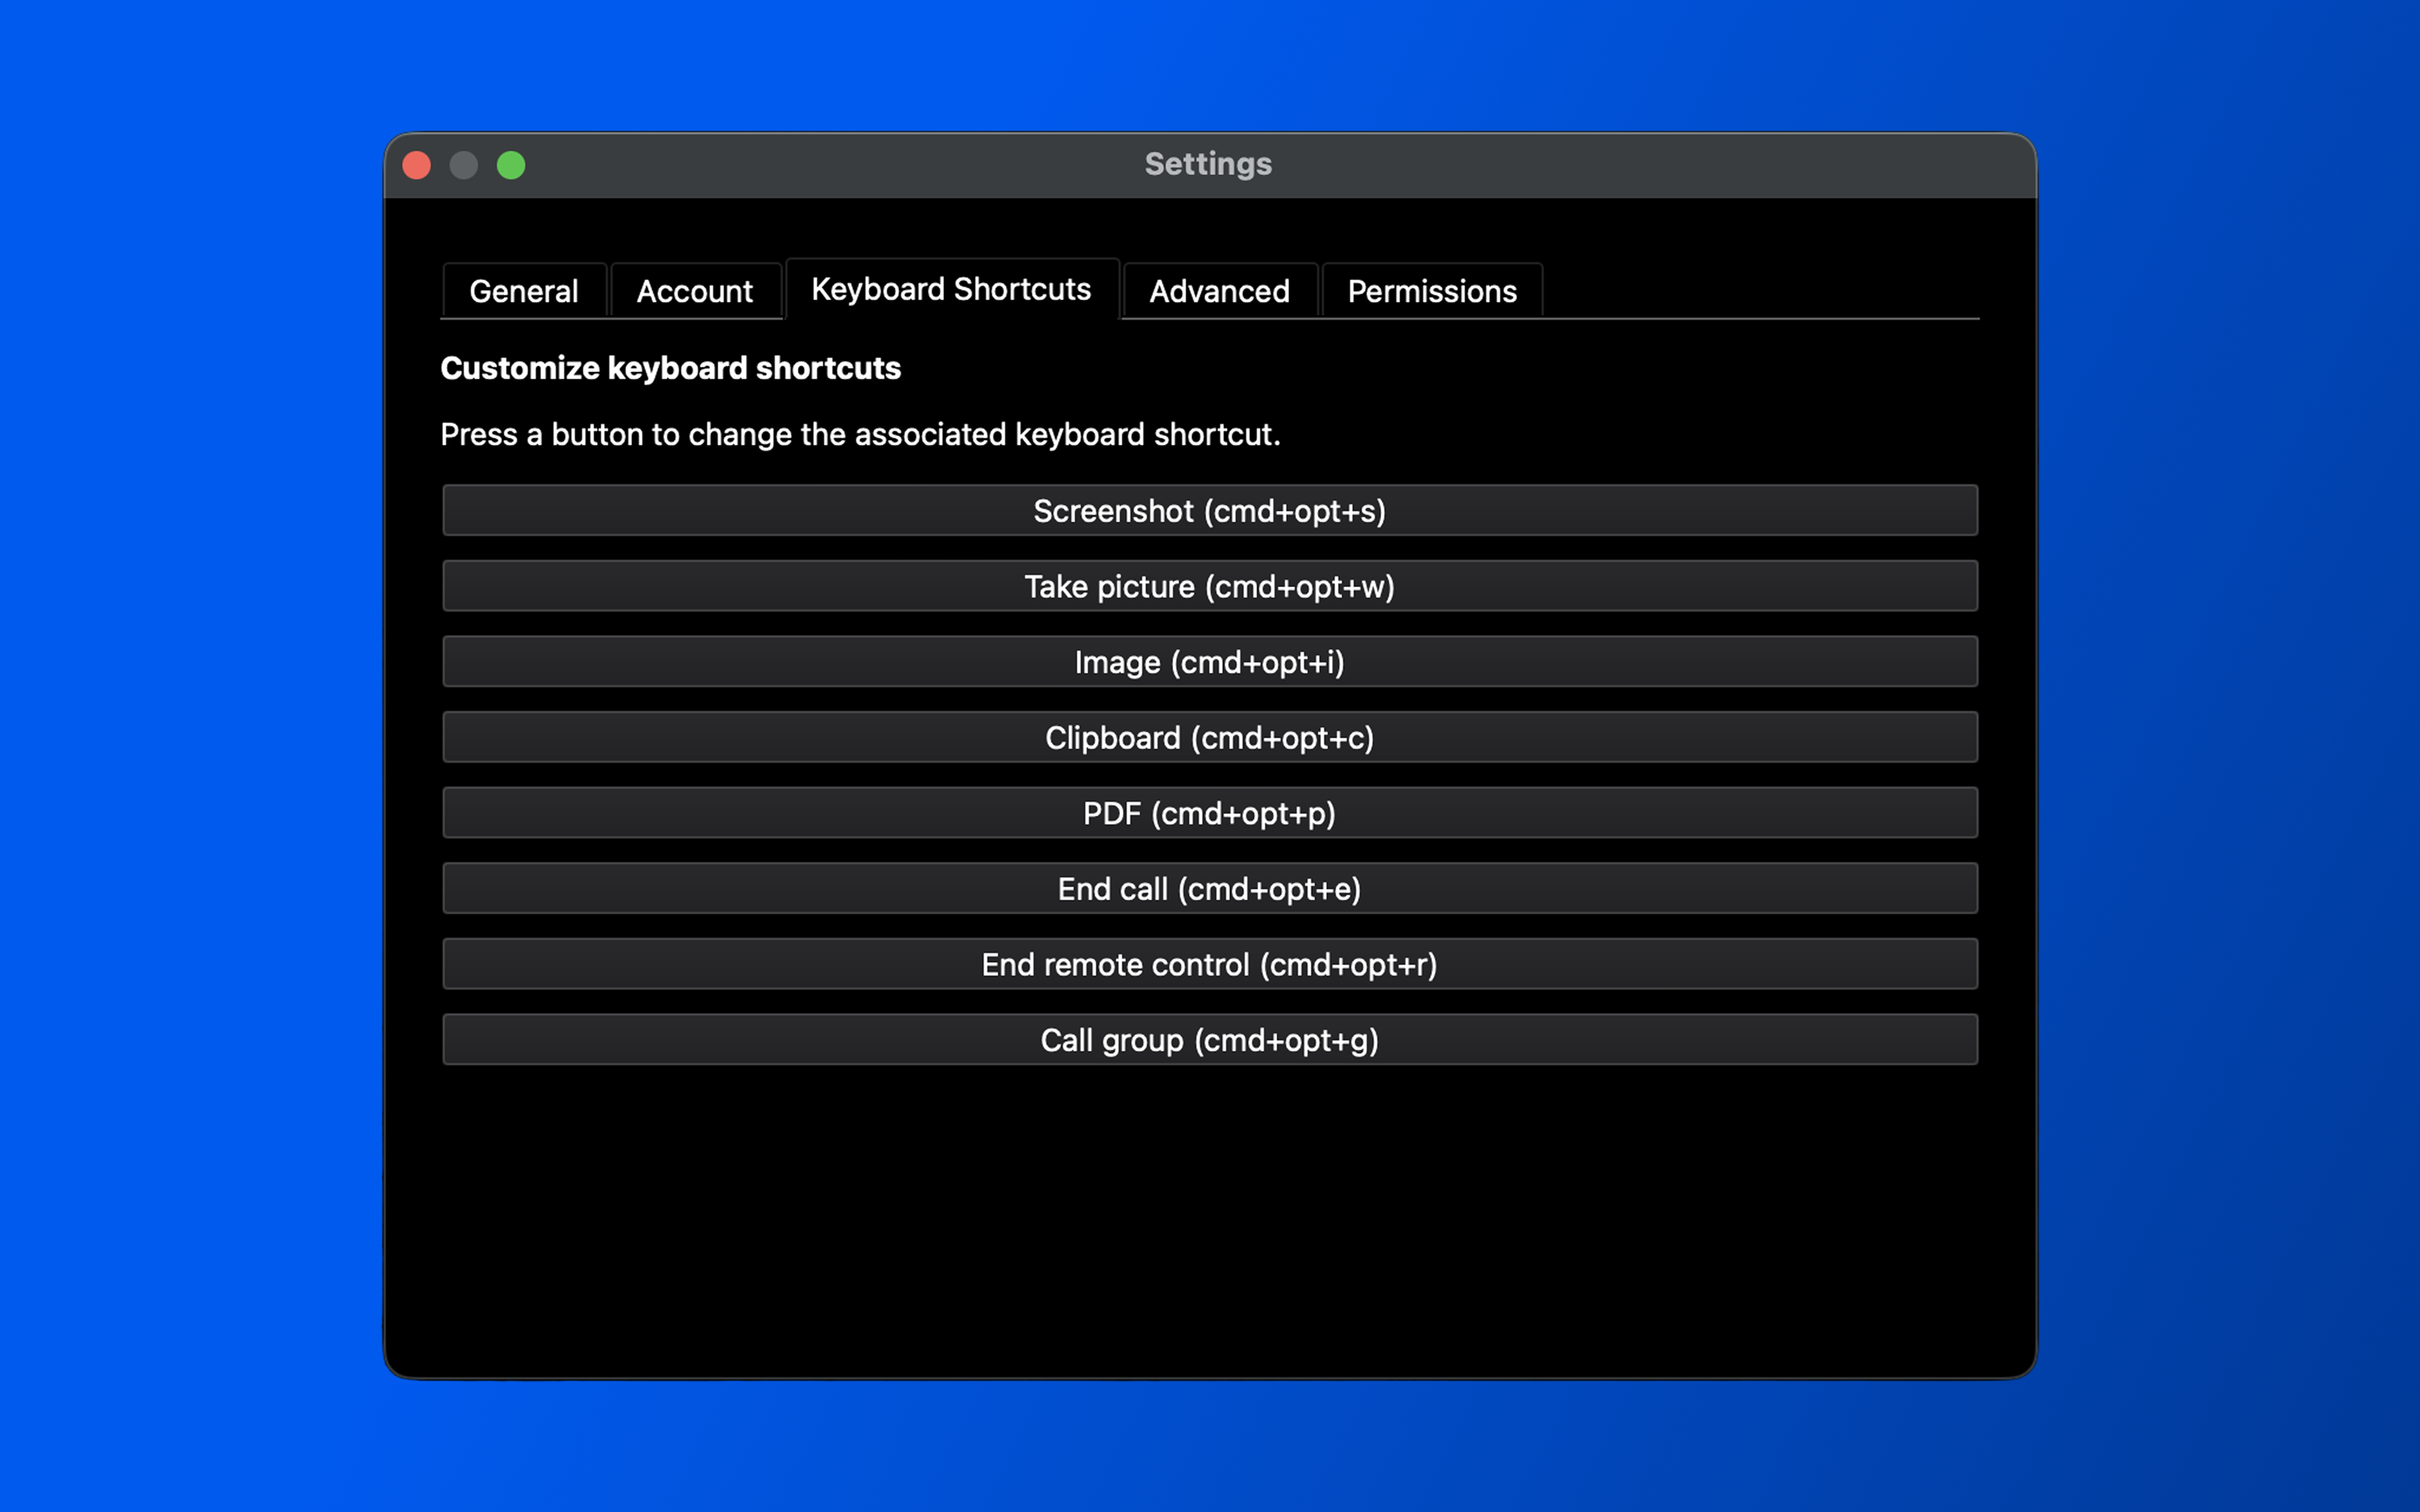
Task: Edit the Image (cmd+opt+i) shortcut
Action: [x=1210, y=662]
